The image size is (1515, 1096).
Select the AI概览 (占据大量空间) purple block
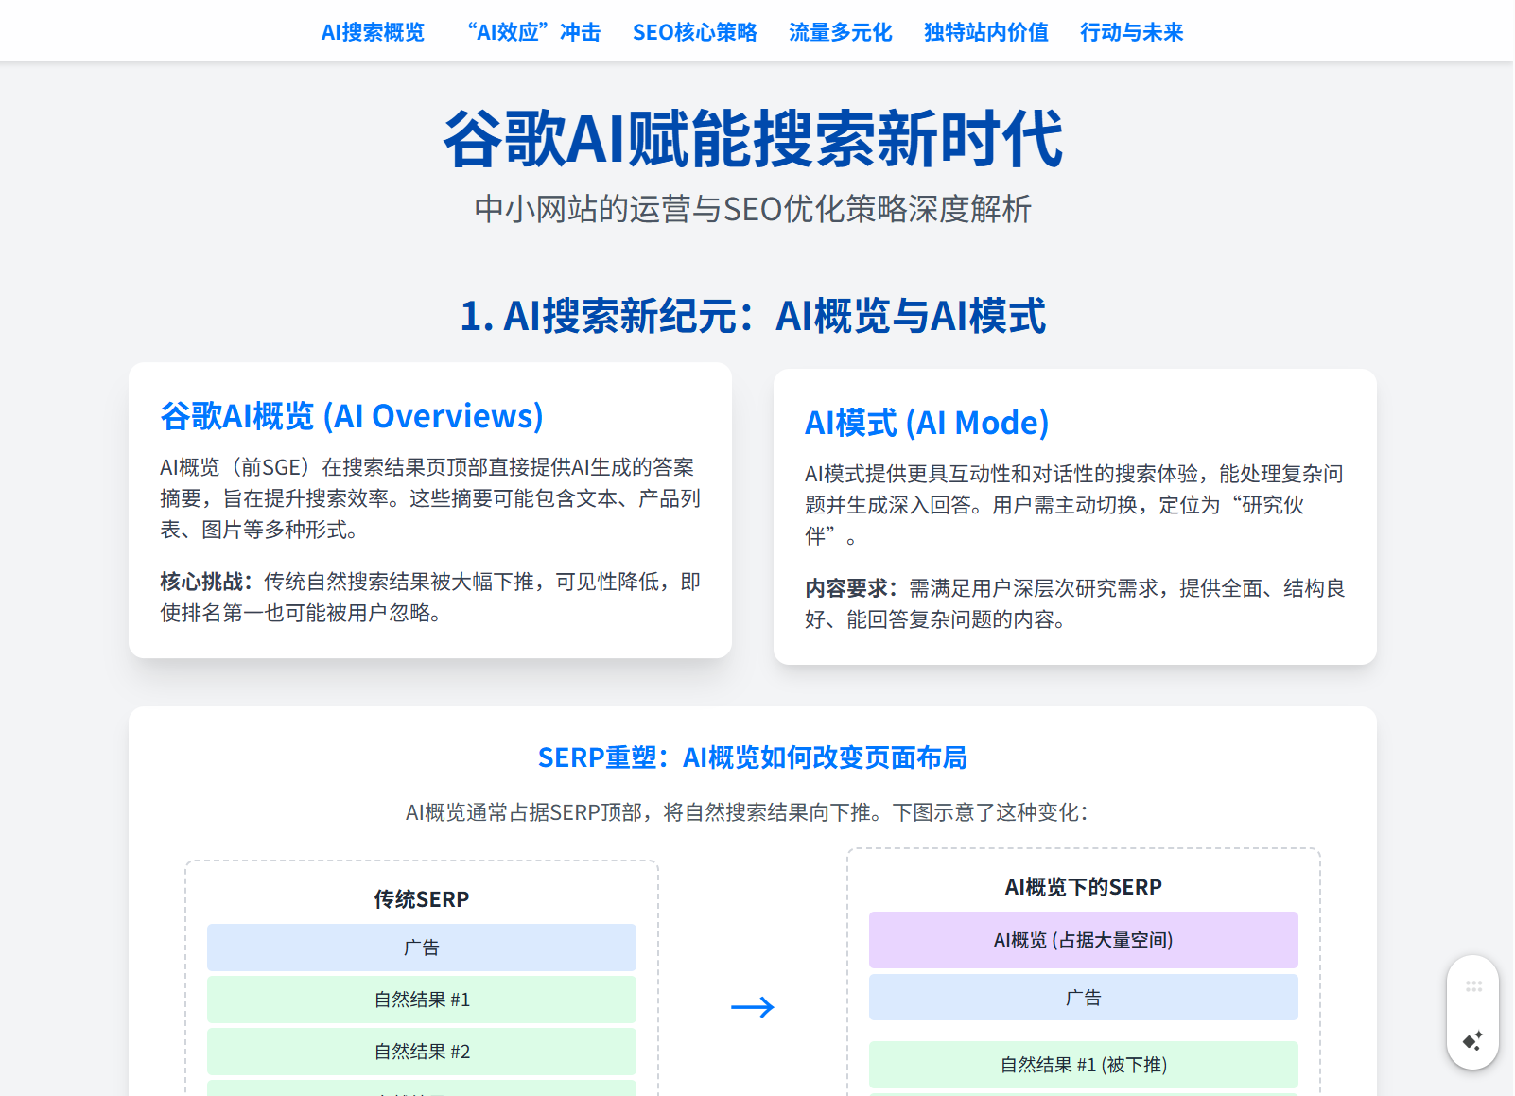1084,940
